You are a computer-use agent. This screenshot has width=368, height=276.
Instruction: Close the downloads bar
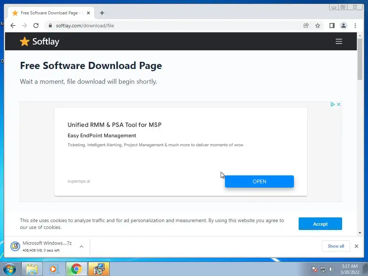click(x=356, y=246)
